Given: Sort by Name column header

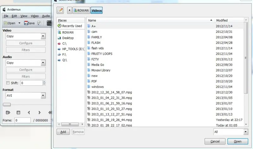Looking at the screenshot, I should pos(150,21).
